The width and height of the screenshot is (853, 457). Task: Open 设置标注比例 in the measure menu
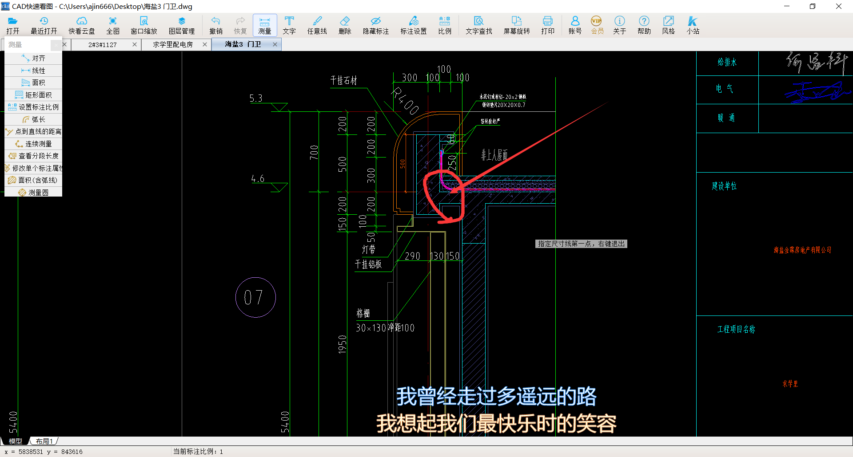coord(33,107)
